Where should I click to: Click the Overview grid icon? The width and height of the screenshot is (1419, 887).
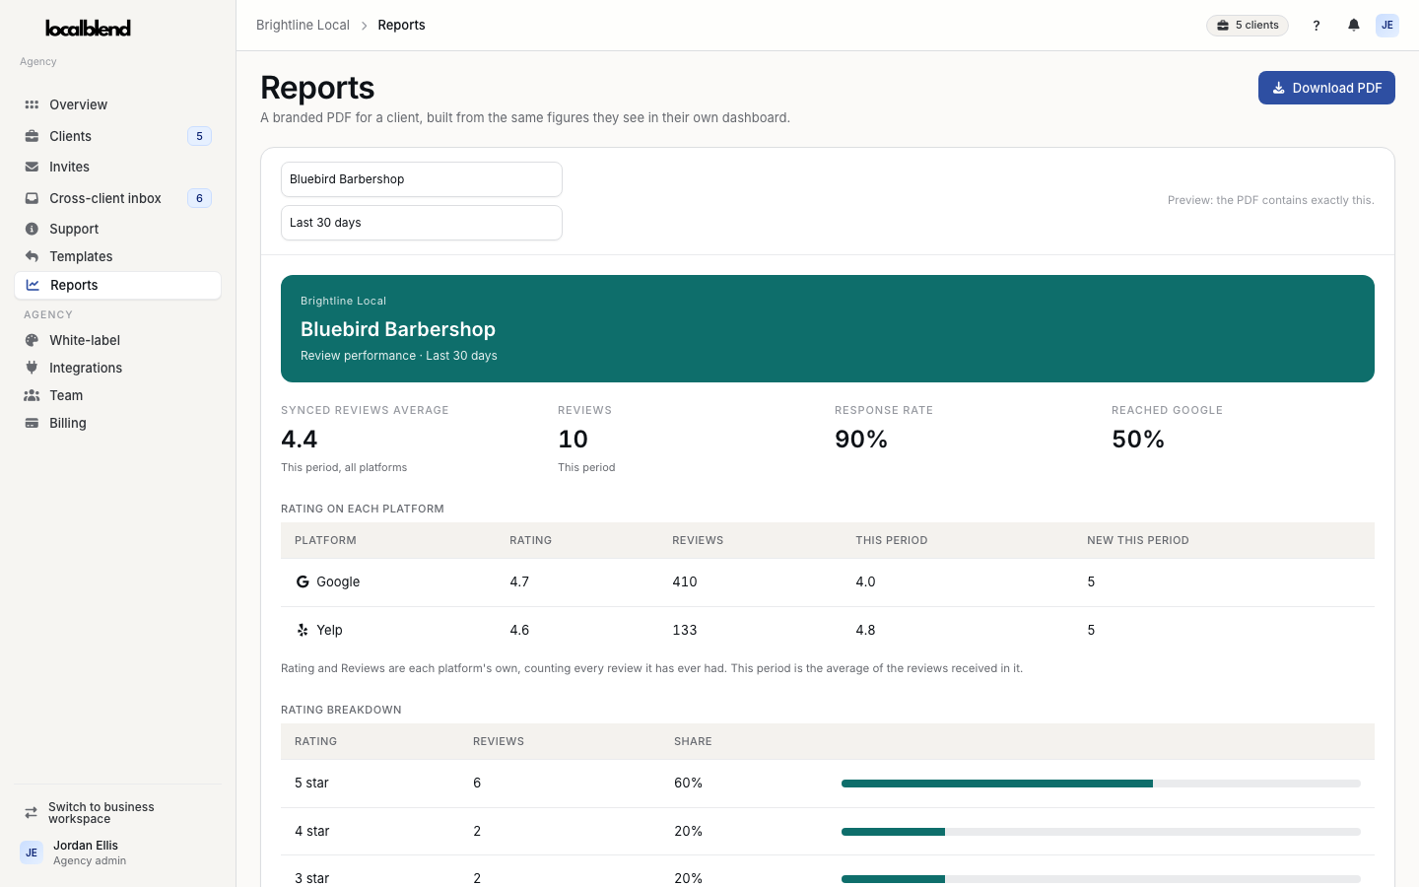coord(32,104)
